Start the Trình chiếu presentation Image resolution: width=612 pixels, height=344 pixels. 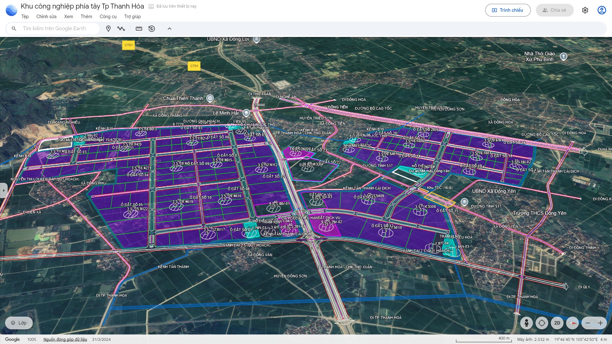pos(508,10)
